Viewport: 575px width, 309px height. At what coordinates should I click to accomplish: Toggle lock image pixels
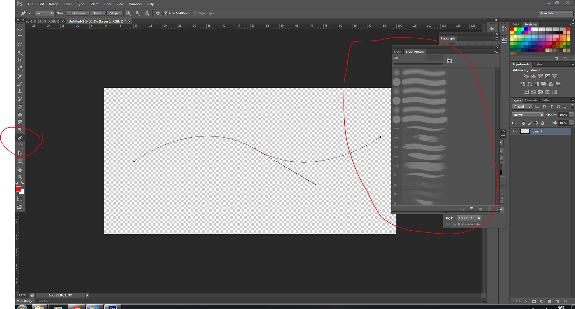point(530,123)
